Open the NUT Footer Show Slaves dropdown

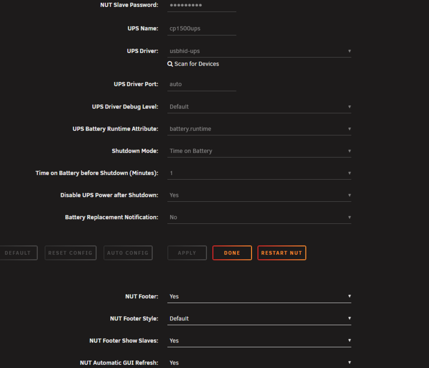tap(259, 341)
